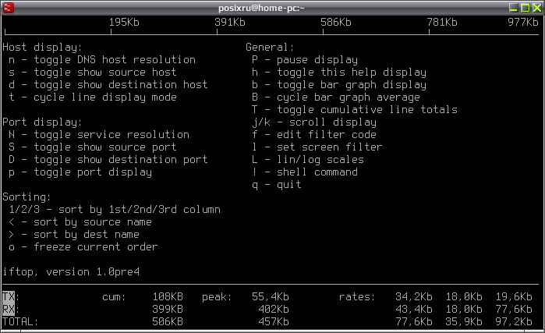The height and width of the screenshot is (333, 545).
Task: Click the RX peak value 402Kb
Action: [x=274, y=310]
